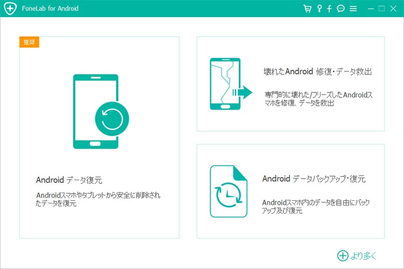Click the shopping cart purchase icon
Screen dimensions: 404x269
pyautogui.click(x=307, y=9)
